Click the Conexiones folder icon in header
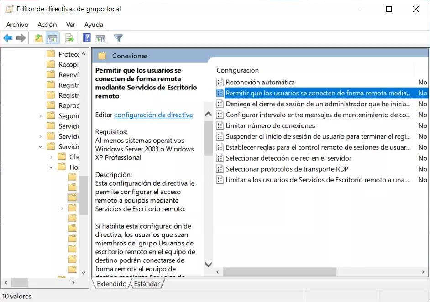430x302 pixels. (102, 56)
